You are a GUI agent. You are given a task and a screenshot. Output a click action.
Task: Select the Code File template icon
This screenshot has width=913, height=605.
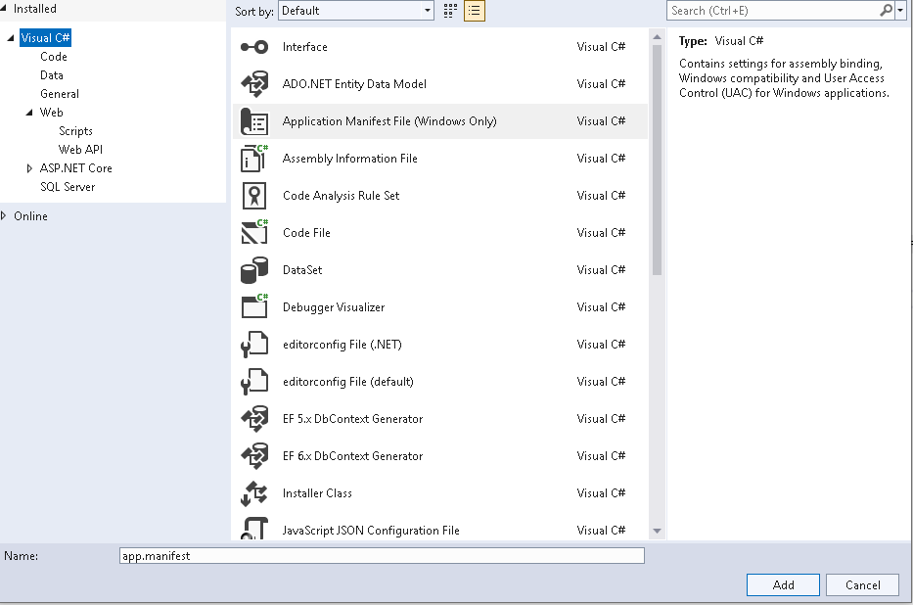click(x=254, y=232)
